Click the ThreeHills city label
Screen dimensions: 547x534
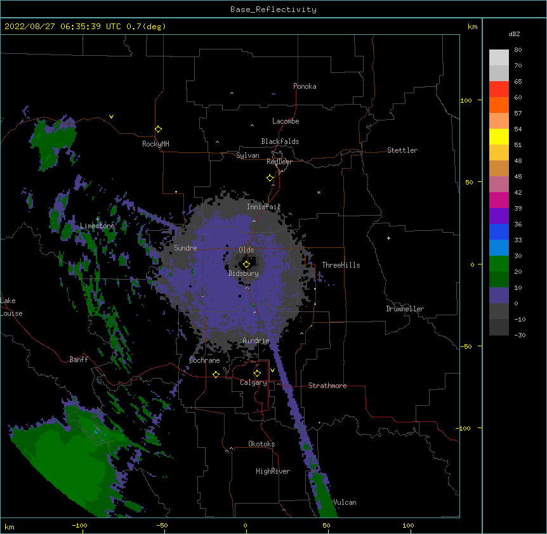pyautogui.click(x=341, y=265)
